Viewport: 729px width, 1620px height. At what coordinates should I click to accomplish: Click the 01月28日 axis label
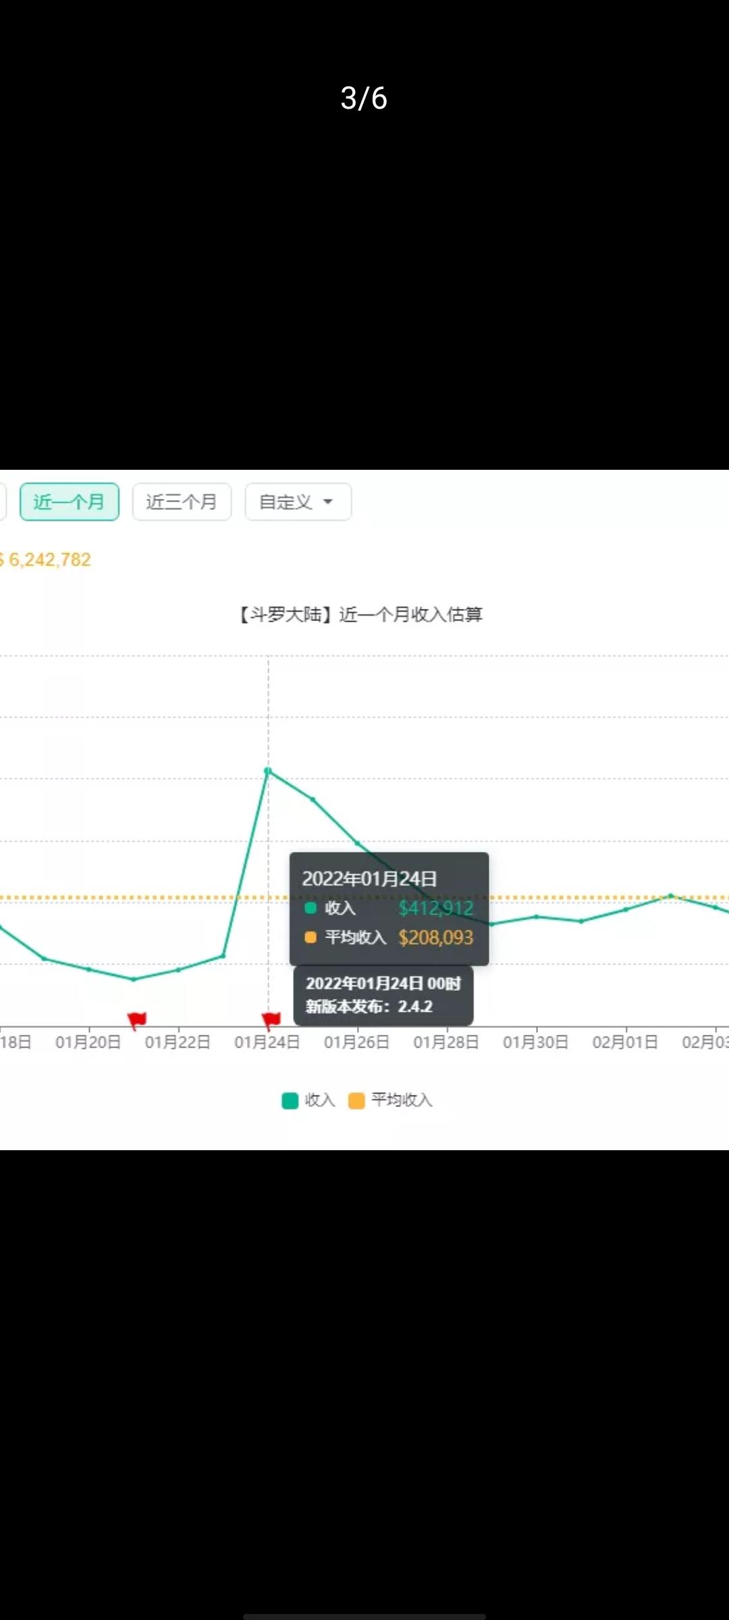coord(446,1042)
